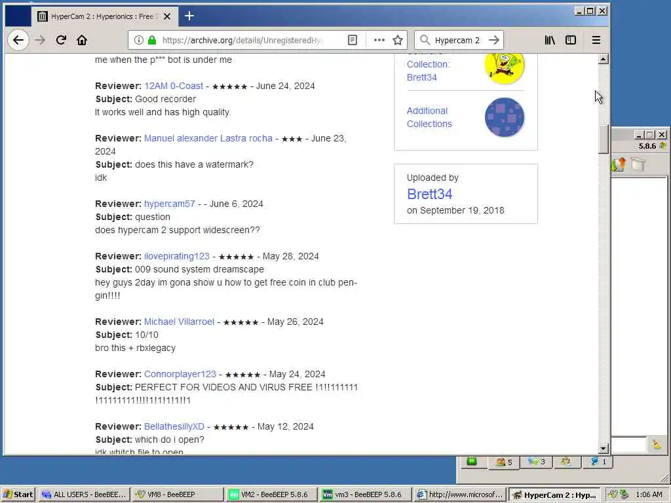
Task: Open reviewer Manuel alexander Lastra rocha profile
Action: click(x=208, y=139)
